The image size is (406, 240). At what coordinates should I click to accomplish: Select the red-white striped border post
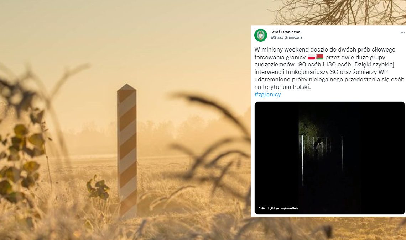pos(127,151)
